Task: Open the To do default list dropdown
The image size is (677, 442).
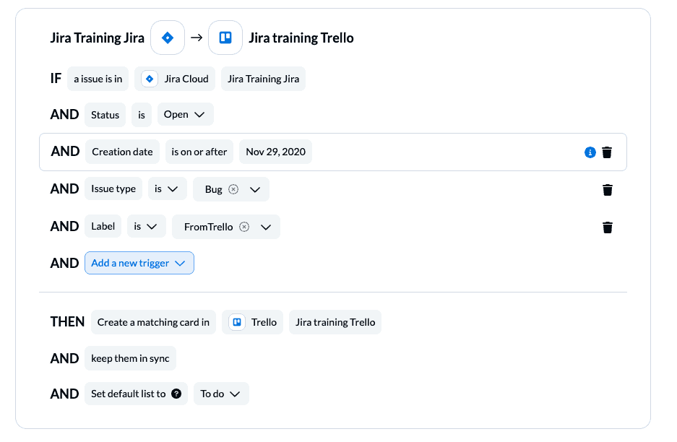Action: click(x=221, y=394)
